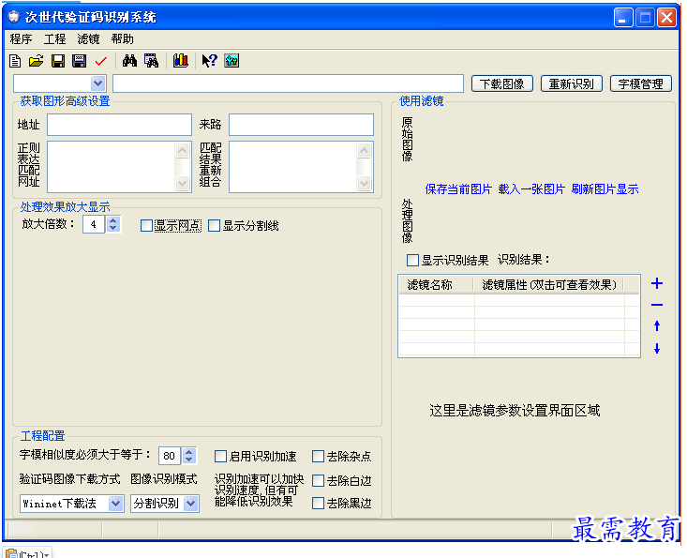
Task: Click the 字模管理 button
Action: [640, 83]
